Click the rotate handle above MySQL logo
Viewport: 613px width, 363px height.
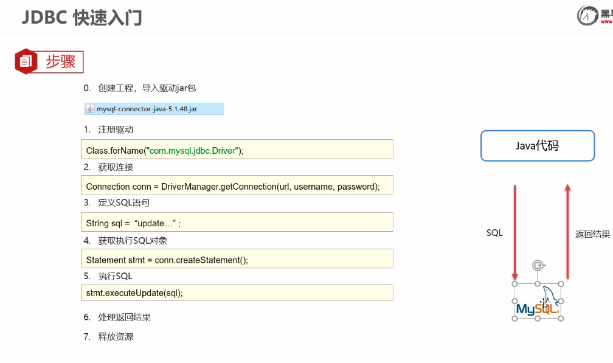[x=538, y=265]
